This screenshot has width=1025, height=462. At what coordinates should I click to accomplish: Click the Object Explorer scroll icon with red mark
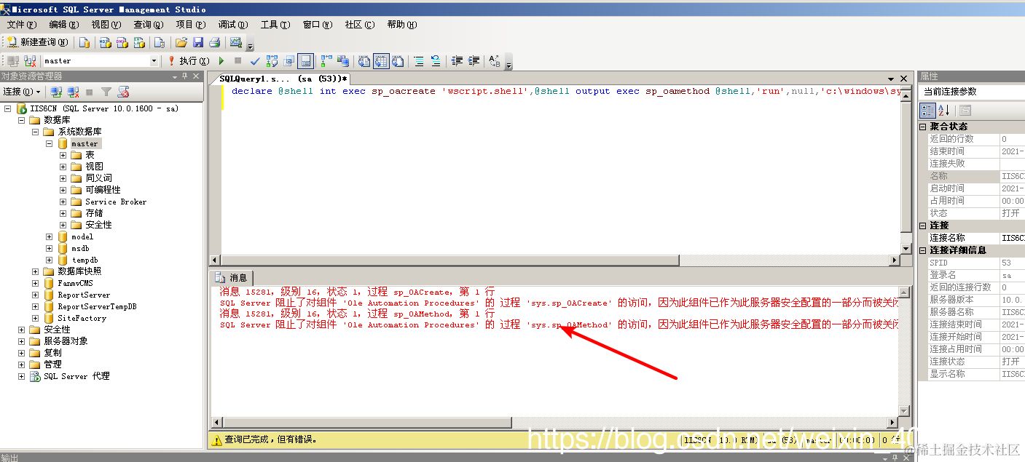pos(123,92)
